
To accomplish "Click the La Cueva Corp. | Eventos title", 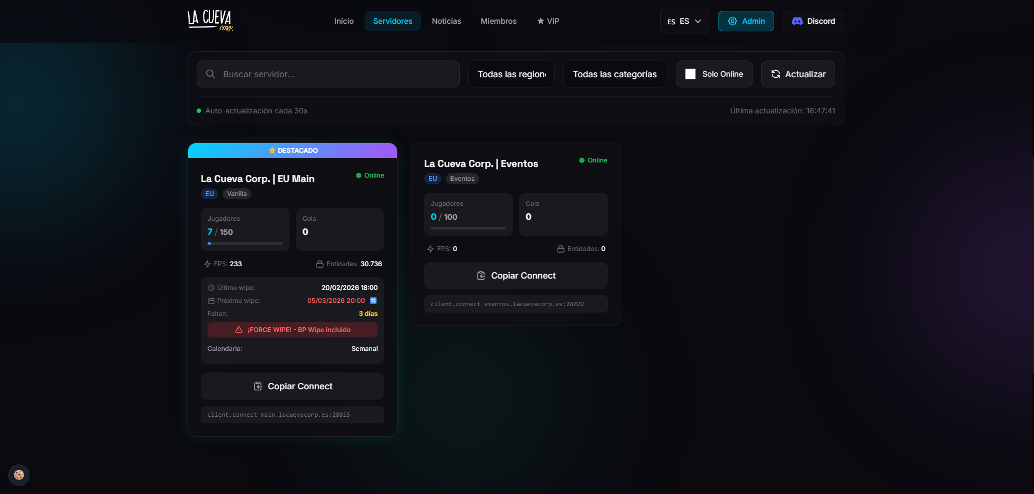I will tap(481, 164).
